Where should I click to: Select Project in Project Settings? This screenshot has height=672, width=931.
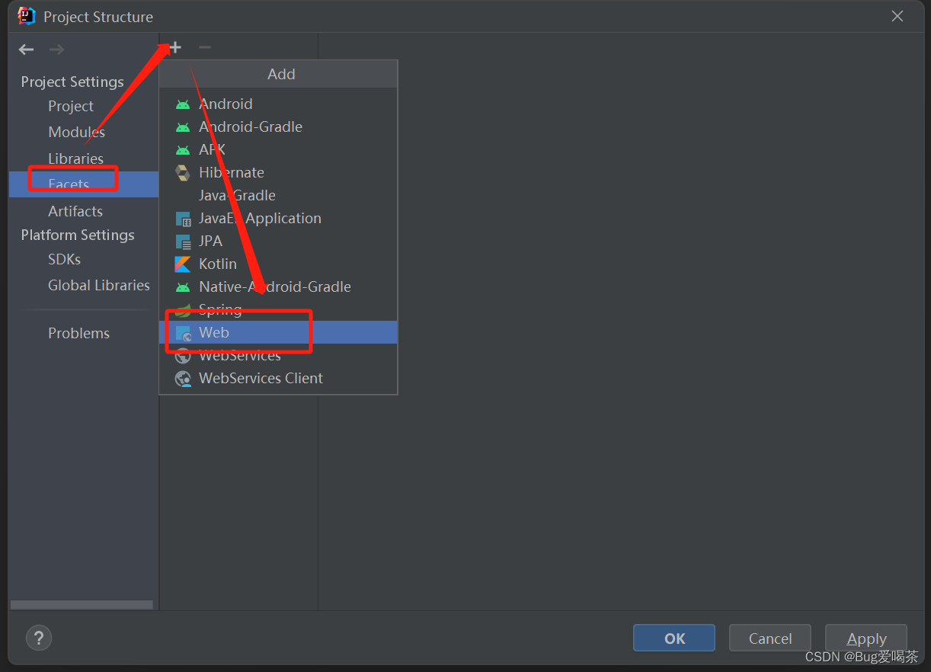84,106
